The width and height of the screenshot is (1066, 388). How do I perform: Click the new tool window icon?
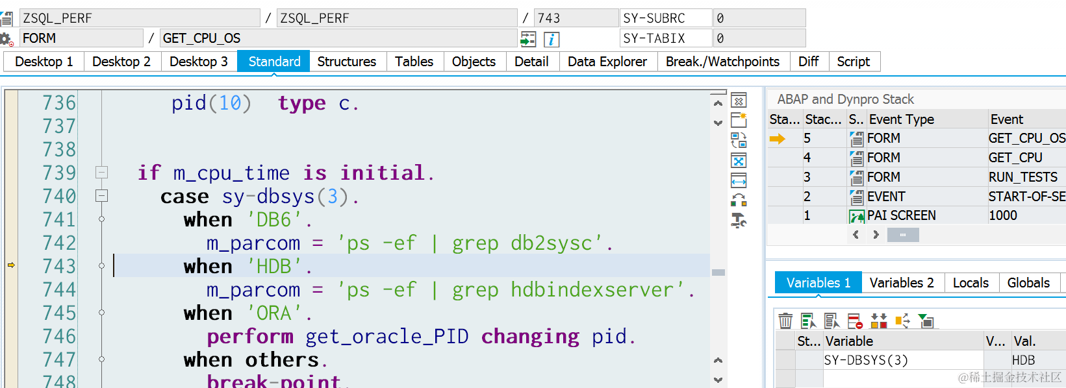pyautogui.click(x=739, y=120)
